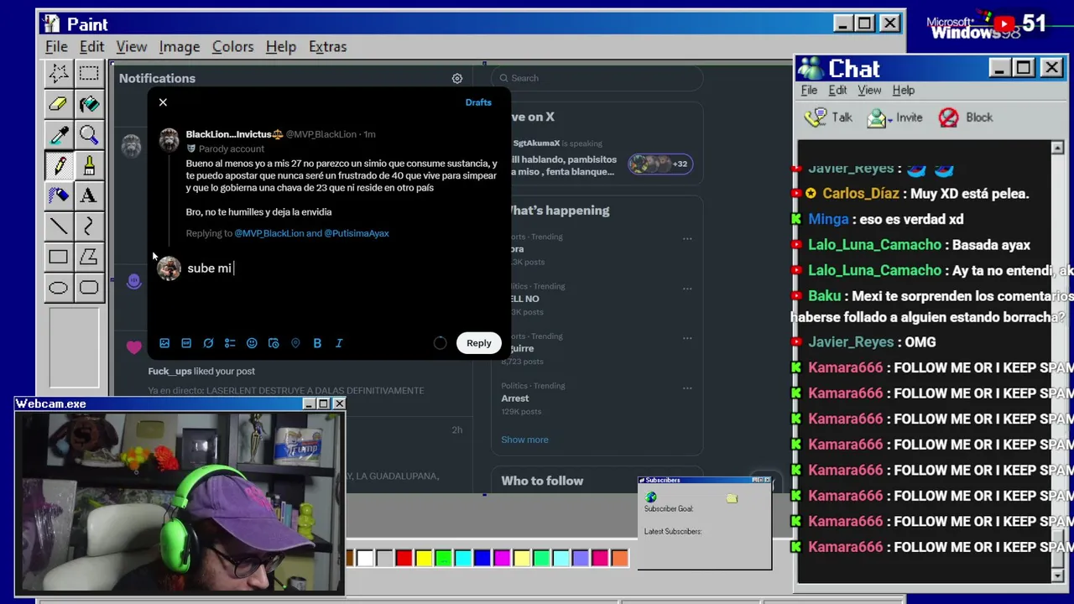Click the YouTube icon at top right

click(x=1004, y=23)
